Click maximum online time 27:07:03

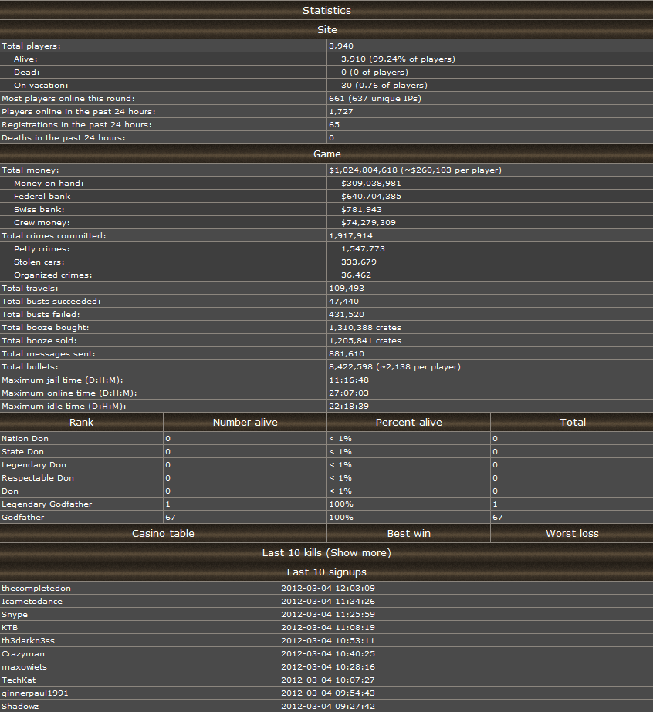349,393
